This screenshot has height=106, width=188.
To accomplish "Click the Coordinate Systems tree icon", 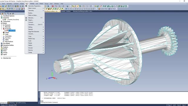I will [x=2, y=16].
